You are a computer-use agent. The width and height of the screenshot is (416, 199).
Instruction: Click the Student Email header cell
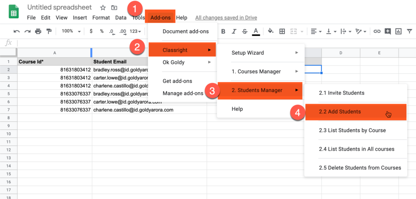pos(120,61)
